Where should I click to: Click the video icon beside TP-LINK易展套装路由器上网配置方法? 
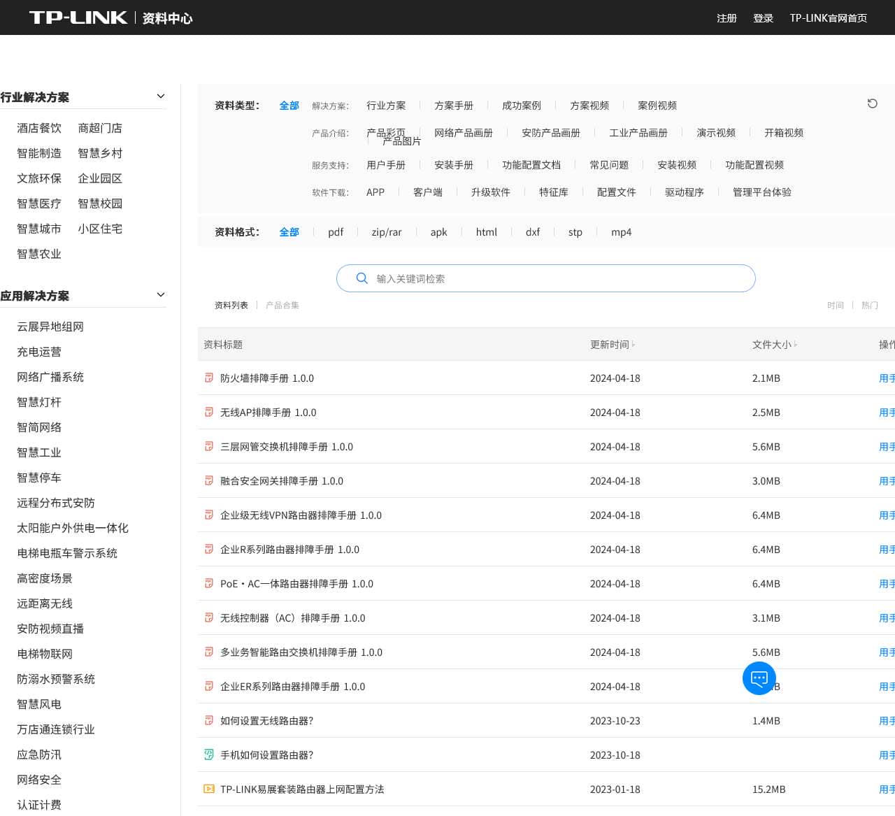click(x=208, y=789)
